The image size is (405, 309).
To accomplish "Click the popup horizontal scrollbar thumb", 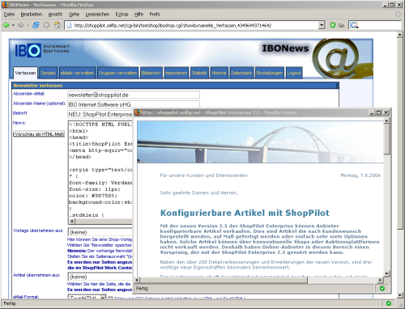I will (224, 280).
